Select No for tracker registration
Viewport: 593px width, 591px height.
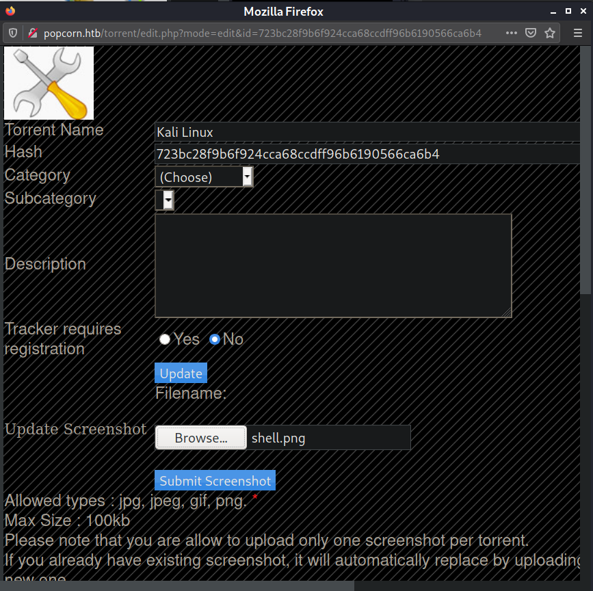point(215,339)
